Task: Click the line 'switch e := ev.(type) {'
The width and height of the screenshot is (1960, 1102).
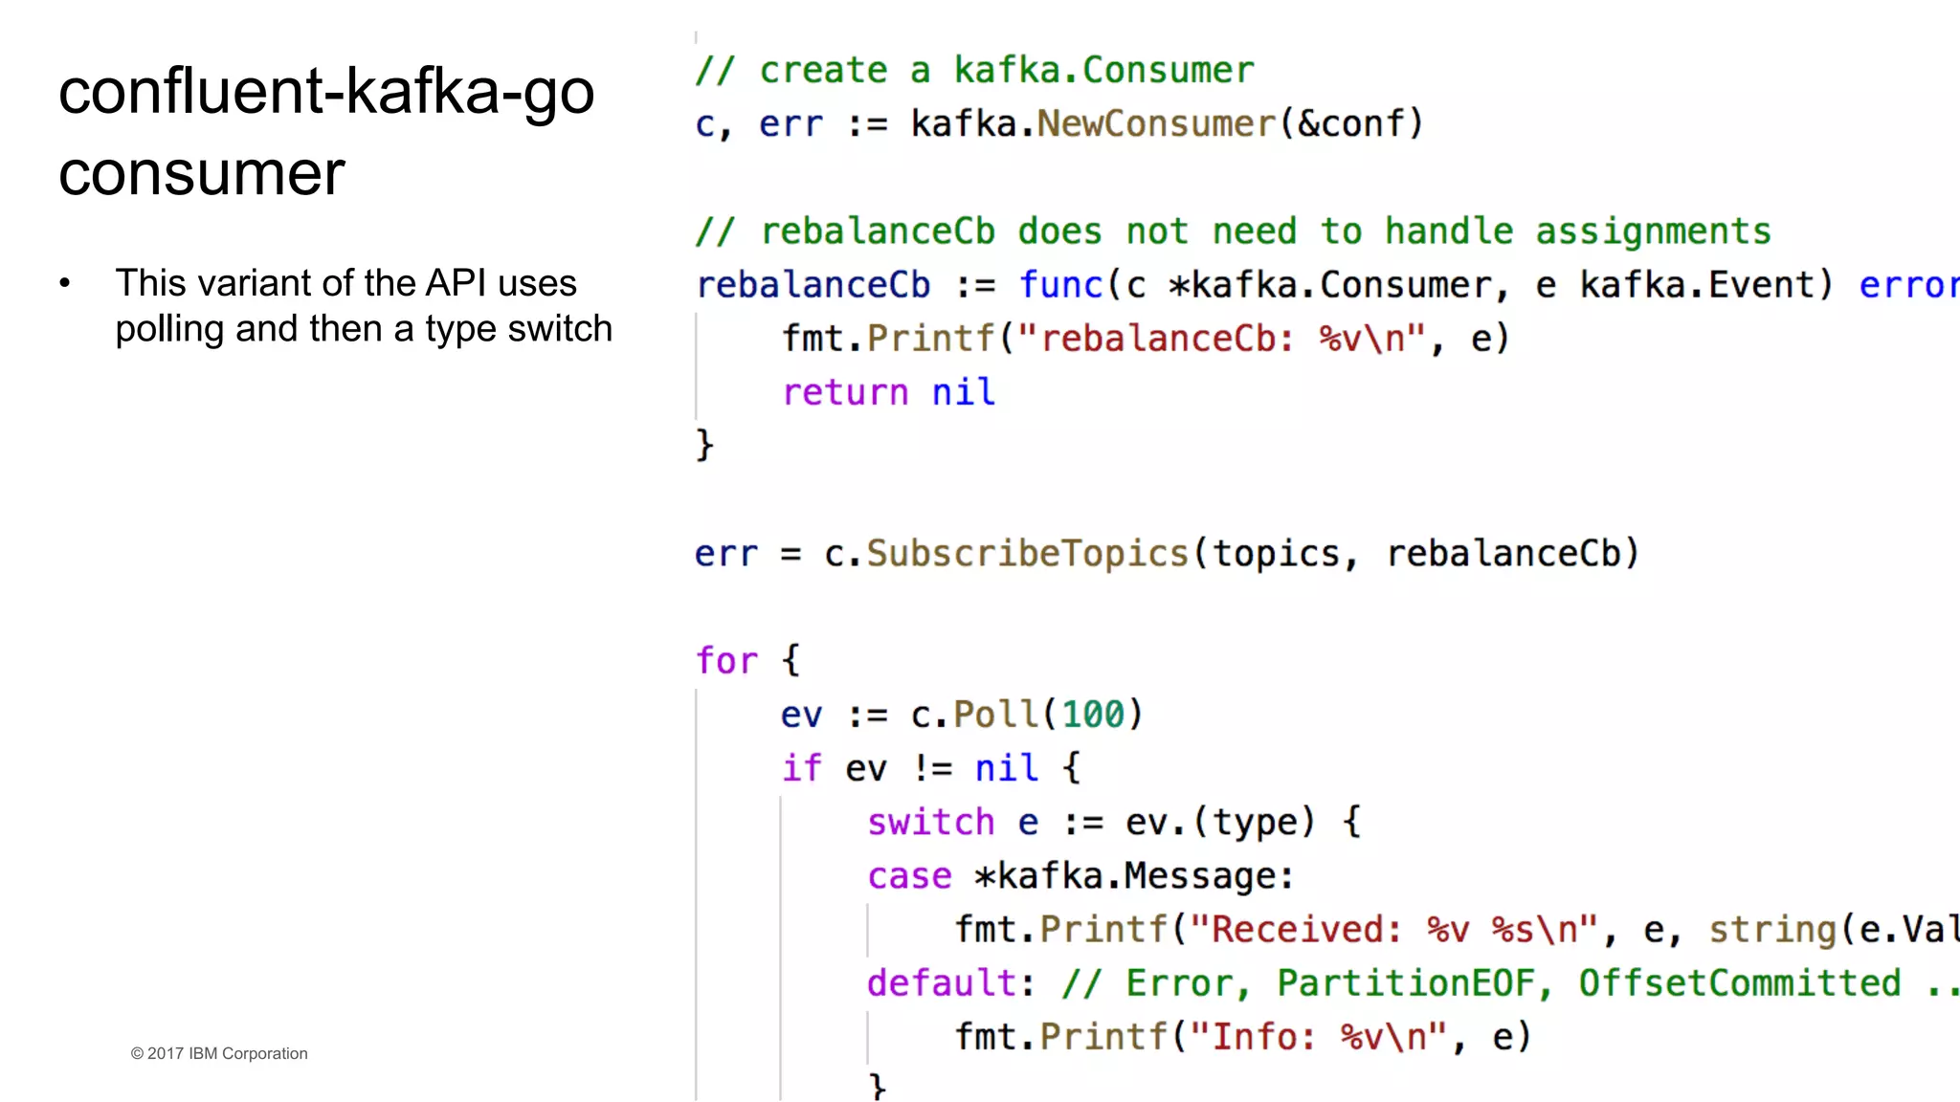Action: click(x=1114, y=823)
